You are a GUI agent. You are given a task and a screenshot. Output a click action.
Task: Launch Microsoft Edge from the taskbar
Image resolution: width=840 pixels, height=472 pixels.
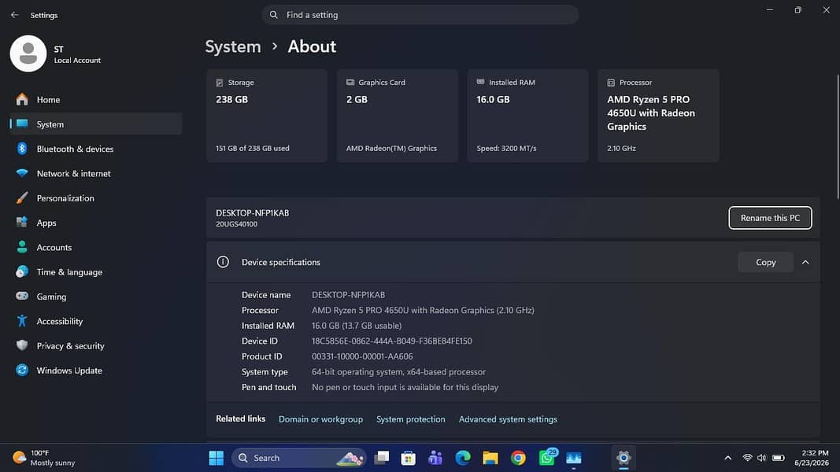click(x=463, y=458)
